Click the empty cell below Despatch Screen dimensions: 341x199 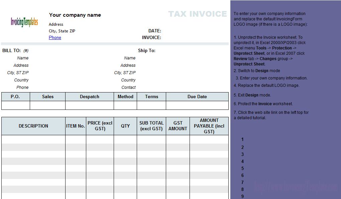90,106
